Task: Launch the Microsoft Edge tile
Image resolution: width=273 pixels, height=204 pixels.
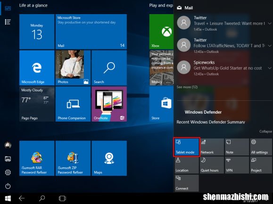Action: (x=37, y=68)
